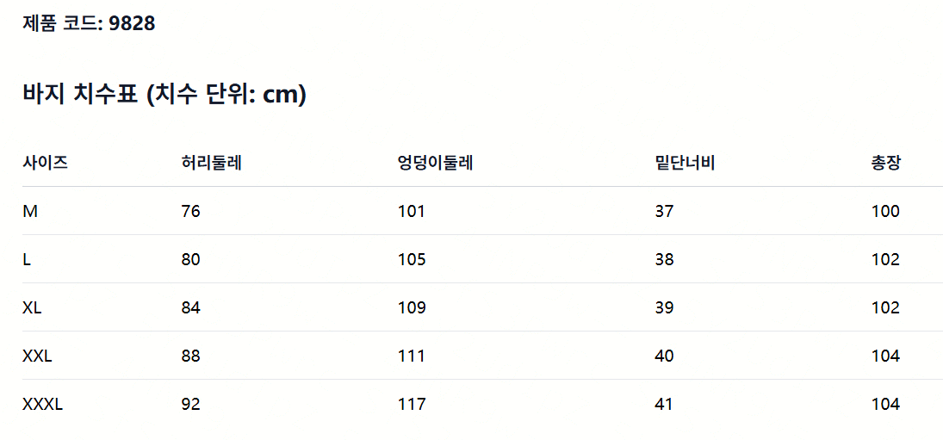The image size is (943, 440).
Task: Click total length 100 in M row
Action: pos(885,212)
